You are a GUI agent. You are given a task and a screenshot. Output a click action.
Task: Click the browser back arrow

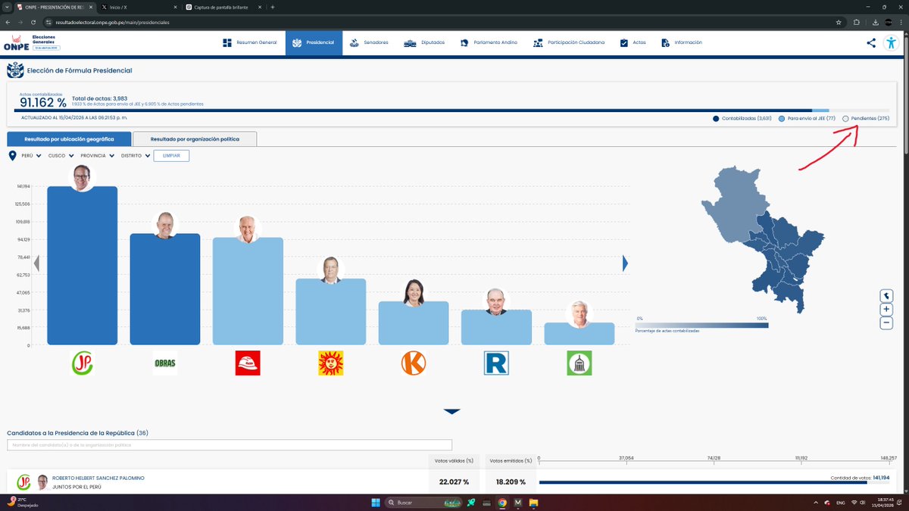tap(8, 22)
